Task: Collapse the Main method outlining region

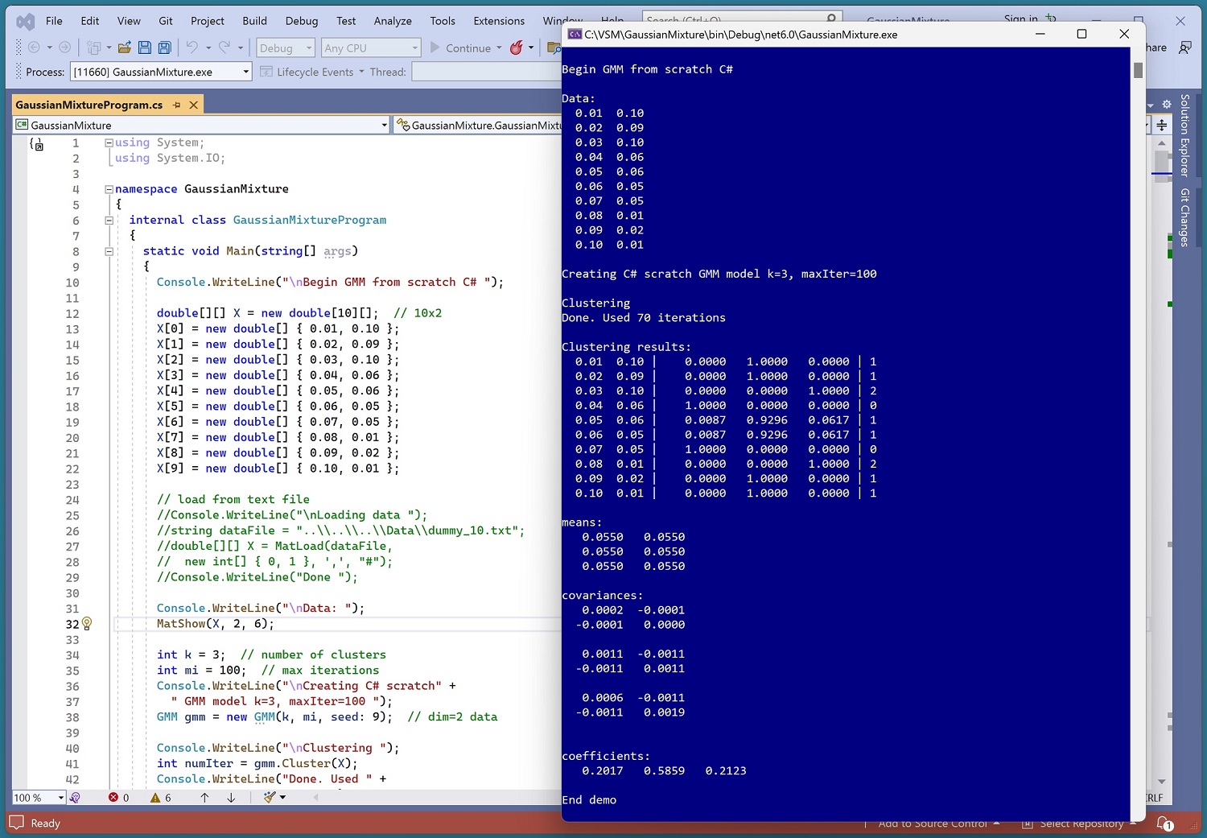Action: point(109,251)
